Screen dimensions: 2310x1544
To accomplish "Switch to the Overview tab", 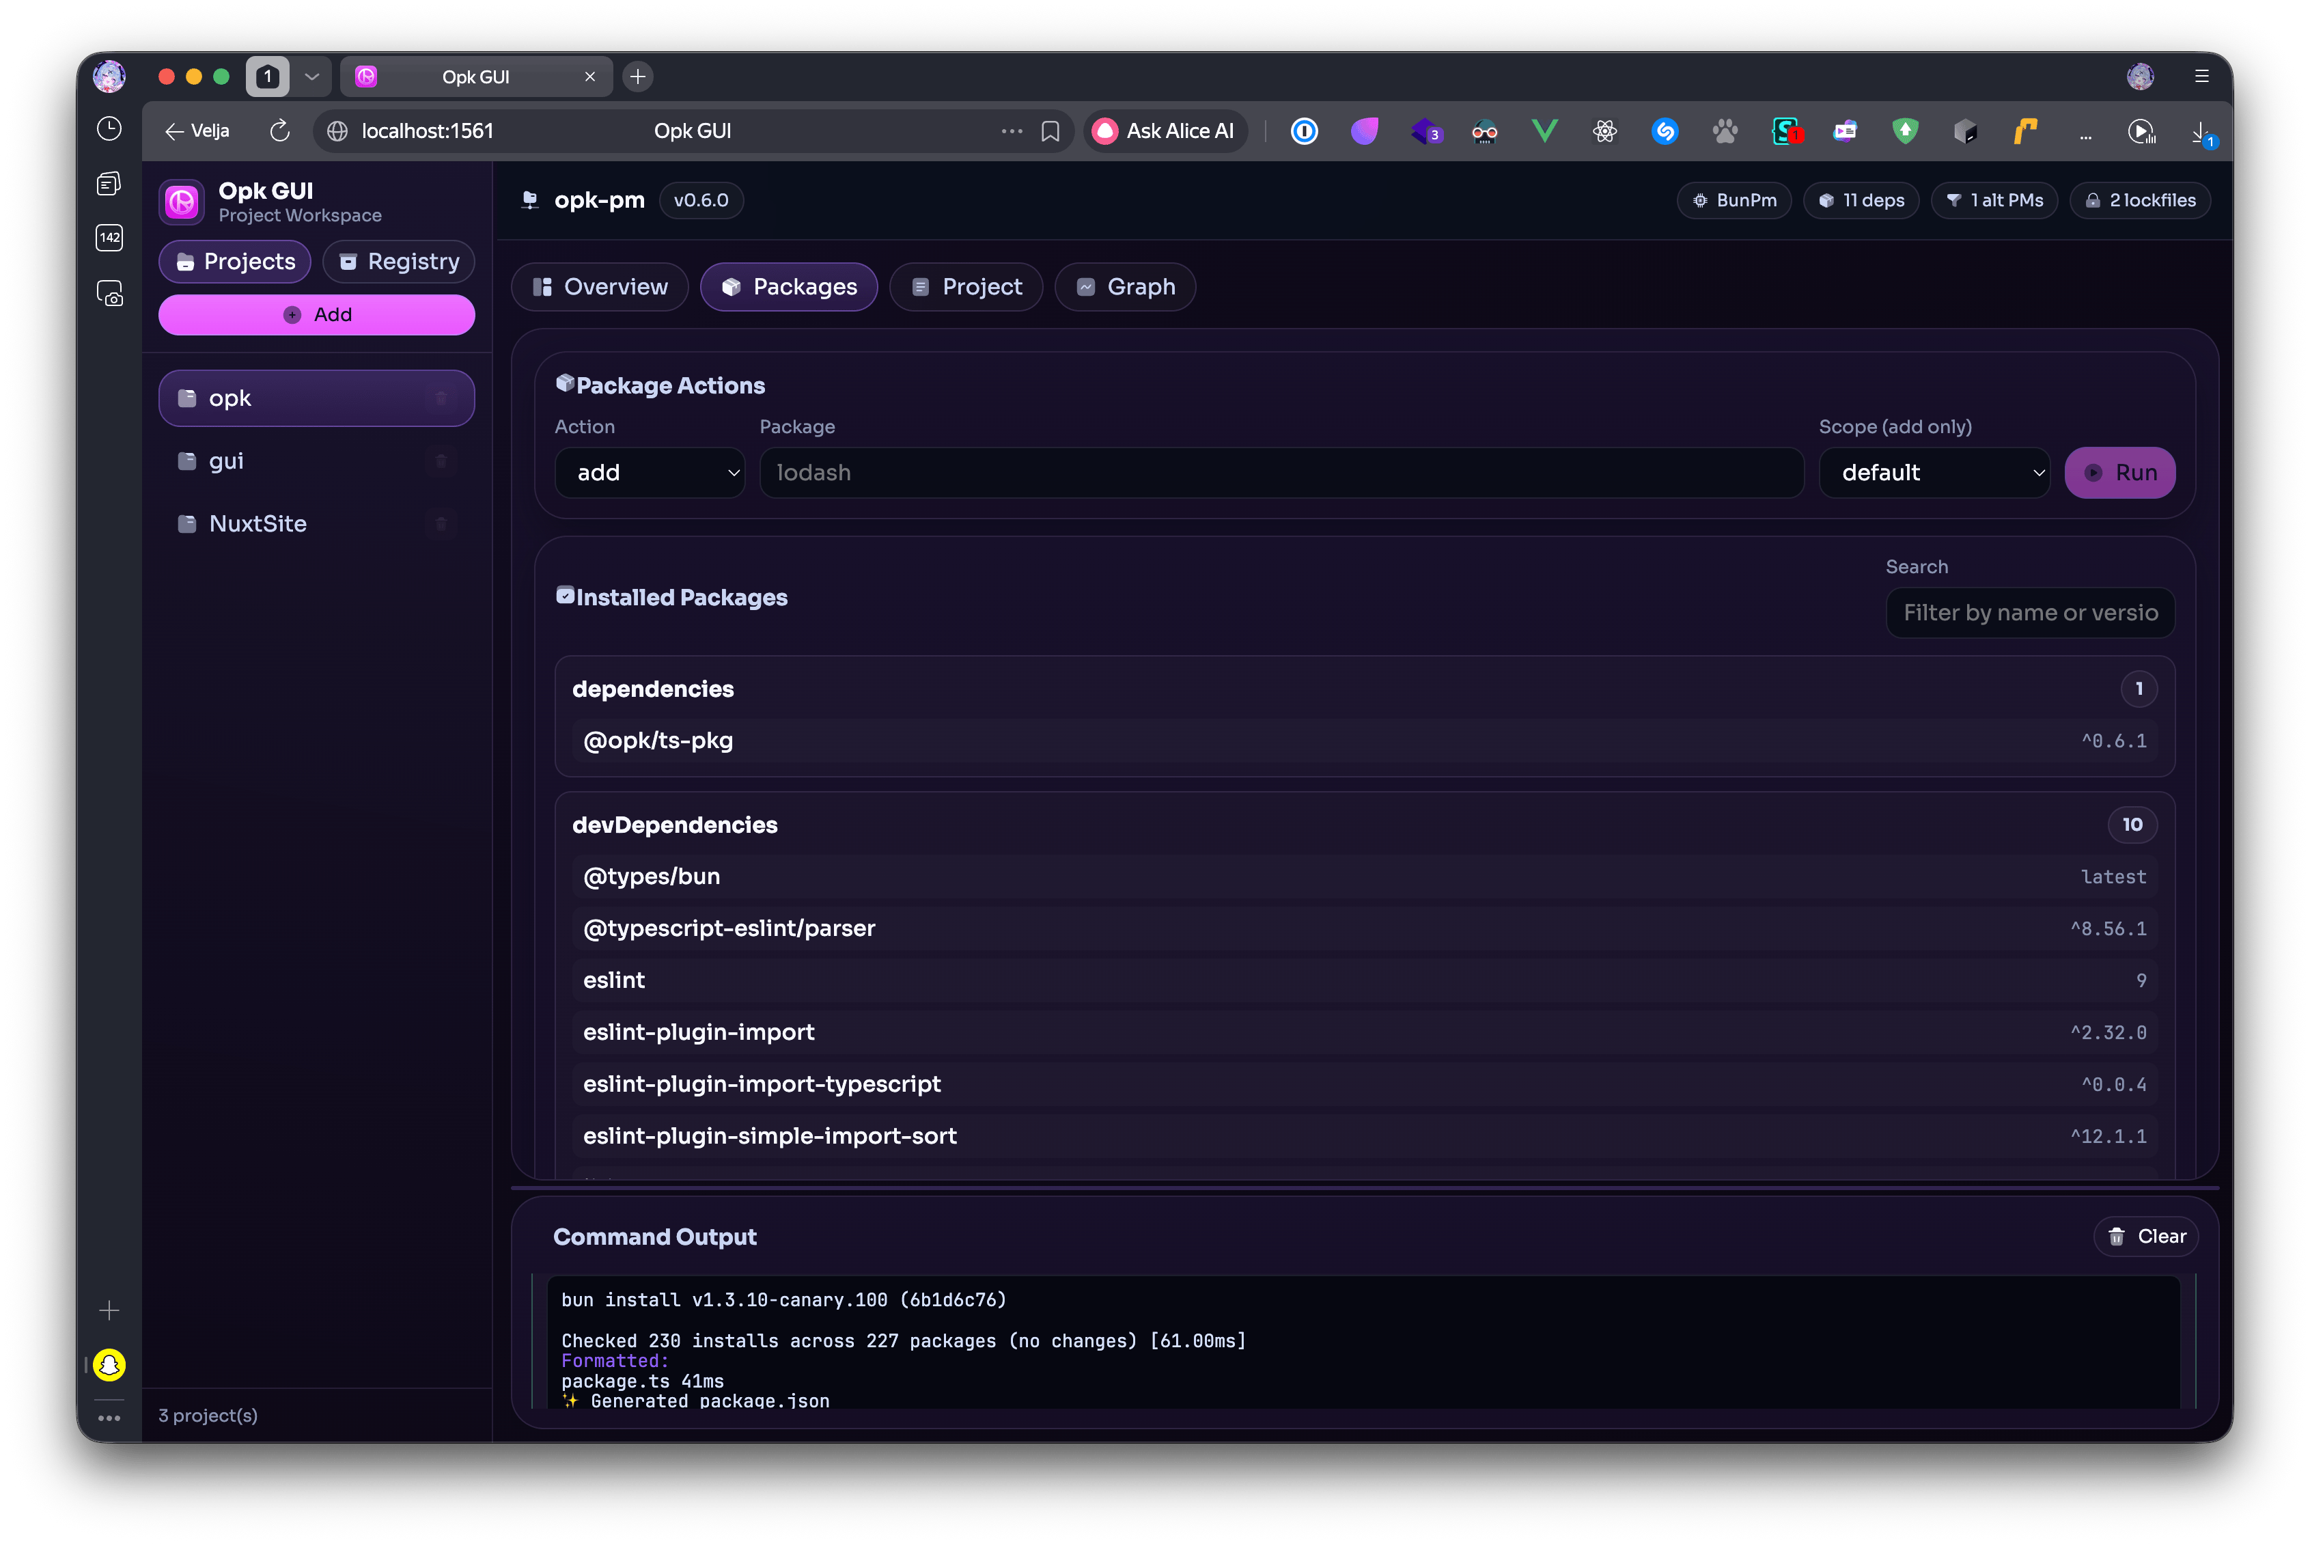I will point(600,286).
